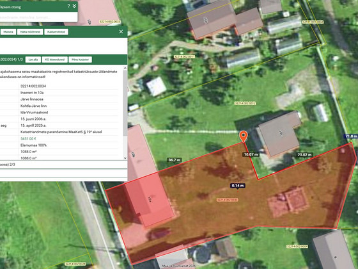Open KÜ kitsendused button

[x=54, y=60]
